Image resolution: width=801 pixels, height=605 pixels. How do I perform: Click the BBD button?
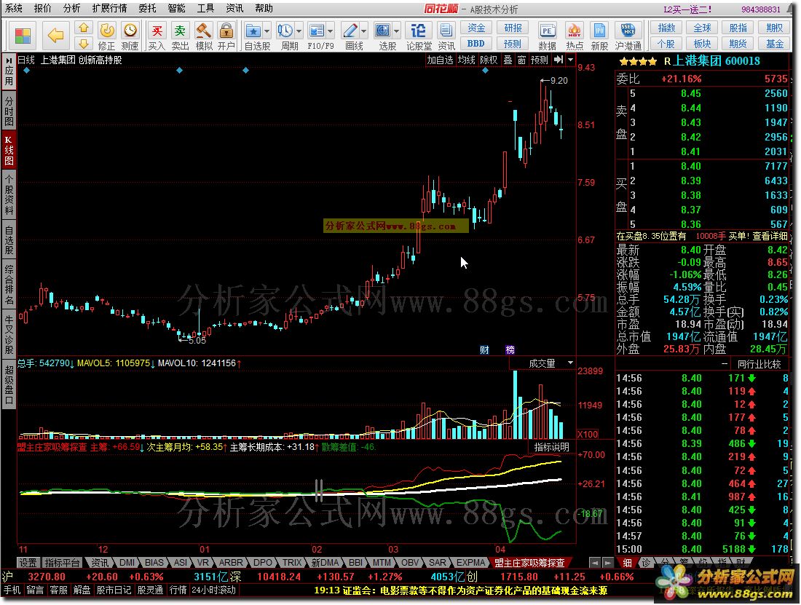(476, 44)
